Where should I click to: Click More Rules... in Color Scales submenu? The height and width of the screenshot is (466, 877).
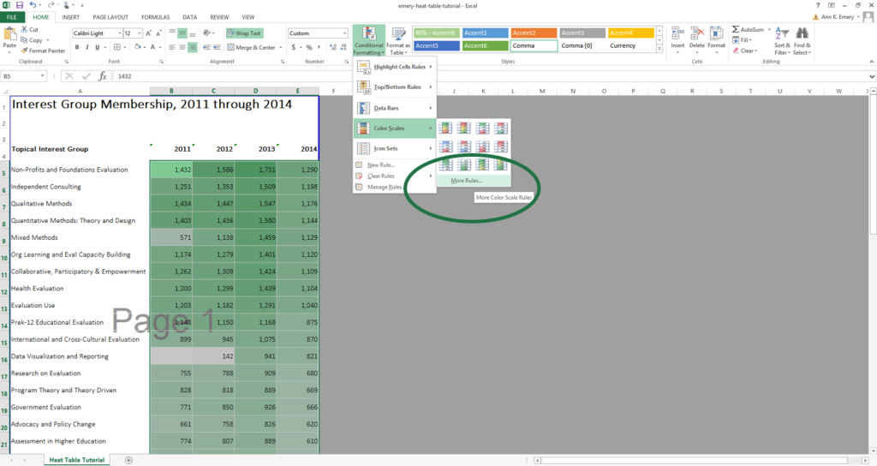click(x=467, y=181)
